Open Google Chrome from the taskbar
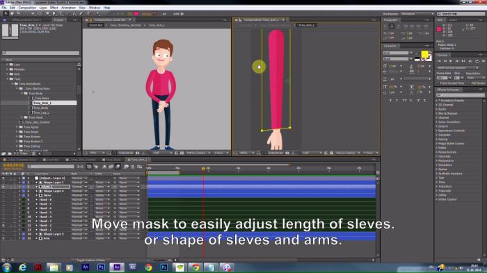The image size is (487, 273). [148, 267]
